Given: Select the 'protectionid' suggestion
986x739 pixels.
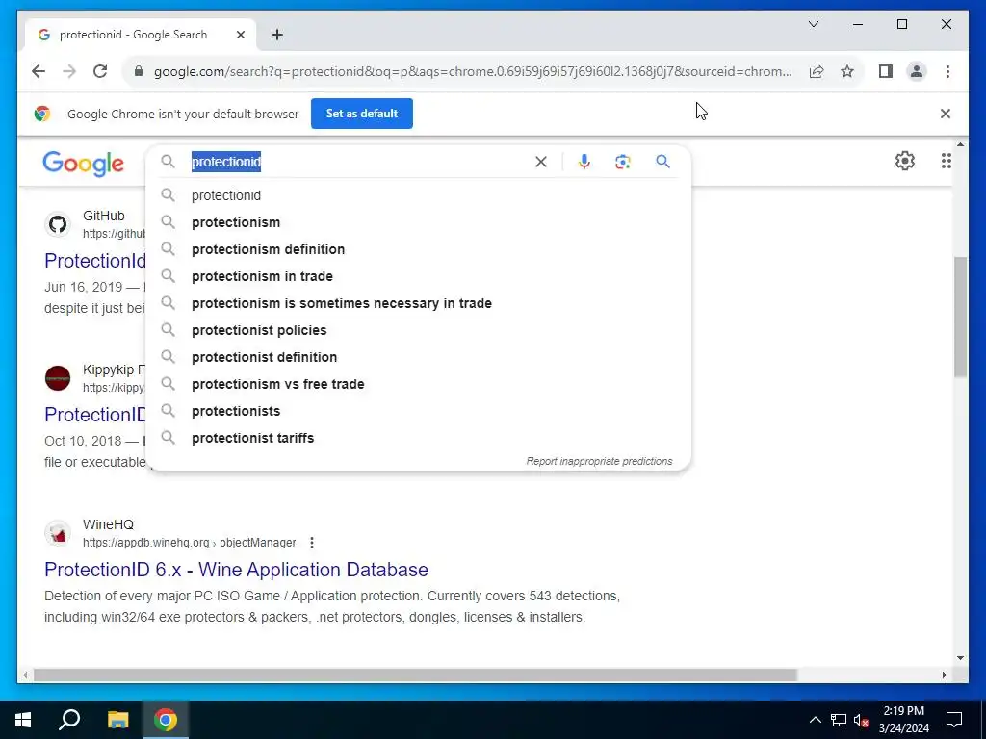Looking at the screenshot, I should pos(419,195).
